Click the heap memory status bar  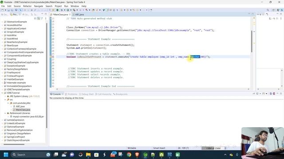(x=213, y=148)
